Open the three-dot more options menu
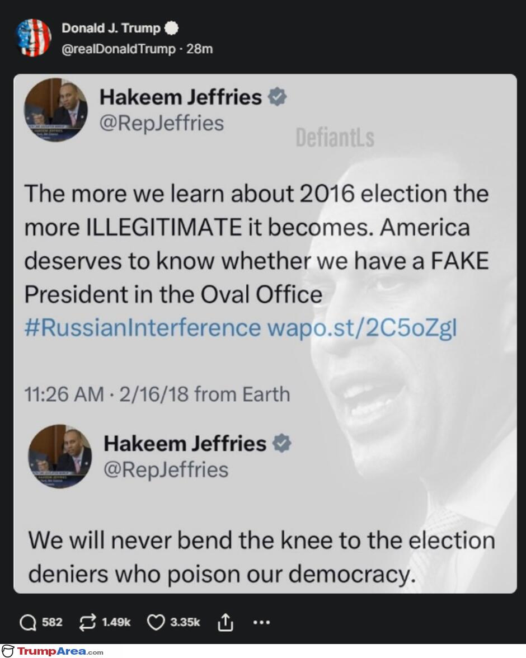This screenshot has width=526, height=658. (x=261, y=622)
